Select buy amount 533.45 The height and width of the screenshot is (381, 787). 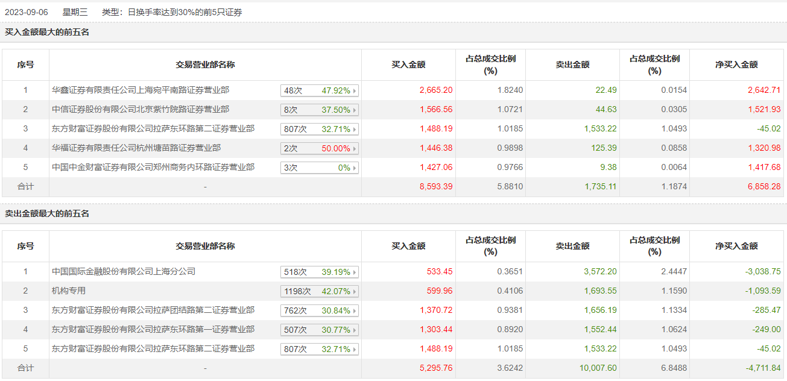click(440, 272)
